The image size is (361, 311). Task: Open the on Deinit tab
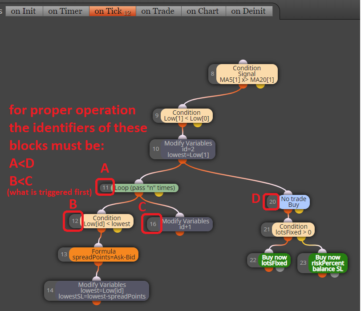click(249, 11)
